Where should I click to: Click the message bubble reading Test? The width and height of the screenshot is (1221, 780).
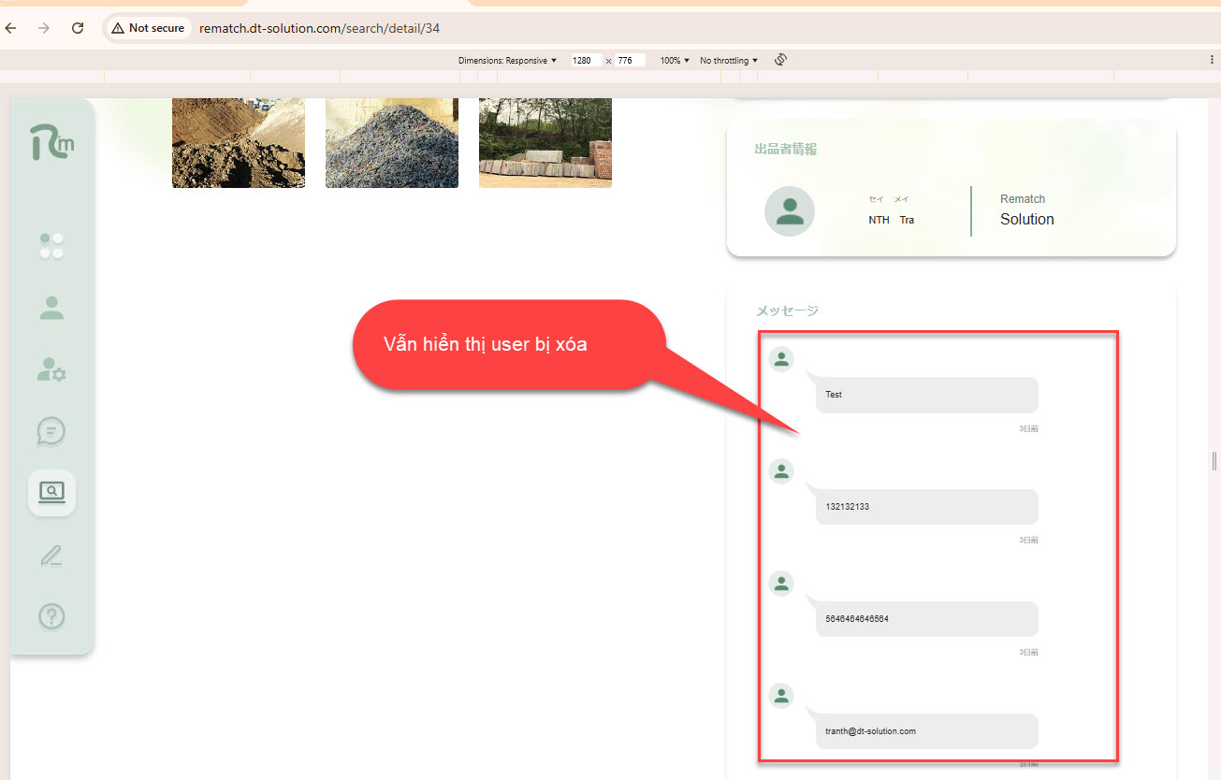point(926,395)
